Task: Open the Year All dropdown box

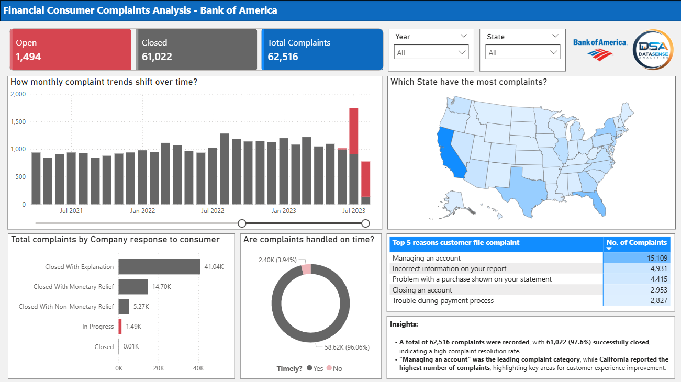Action: [x=431, y=52]
